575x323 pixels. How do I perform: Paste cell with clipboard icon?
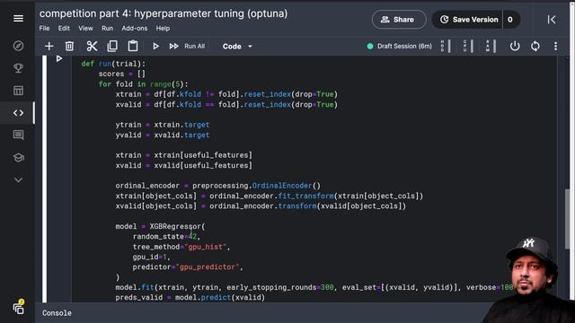[133, 46]
